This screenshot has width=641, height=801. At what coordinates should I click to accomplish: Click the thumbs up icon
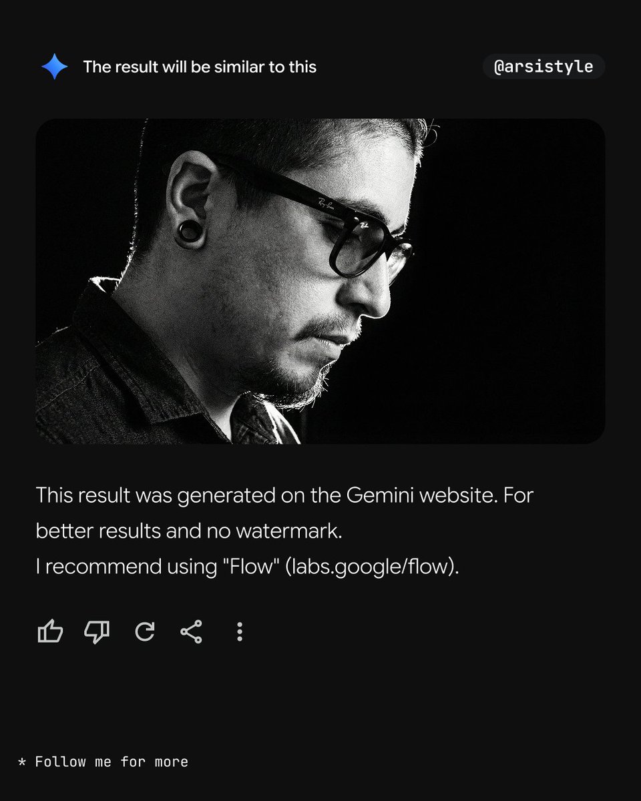50,631
